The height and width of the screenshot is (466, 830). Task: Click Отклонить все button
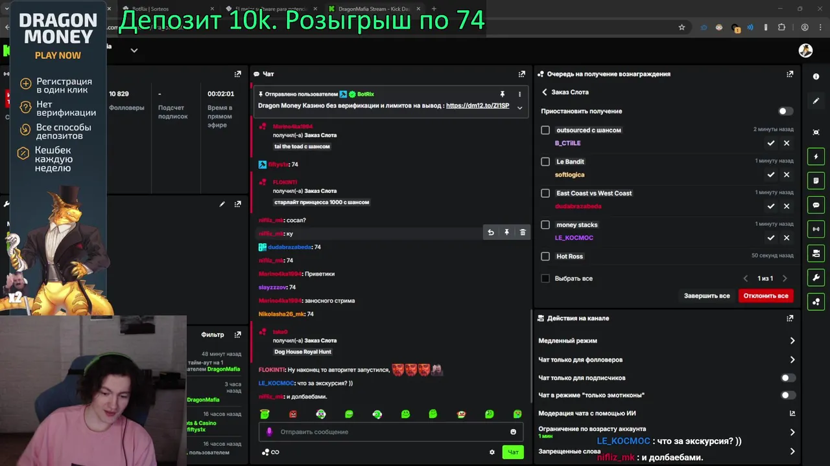(766, 296)
